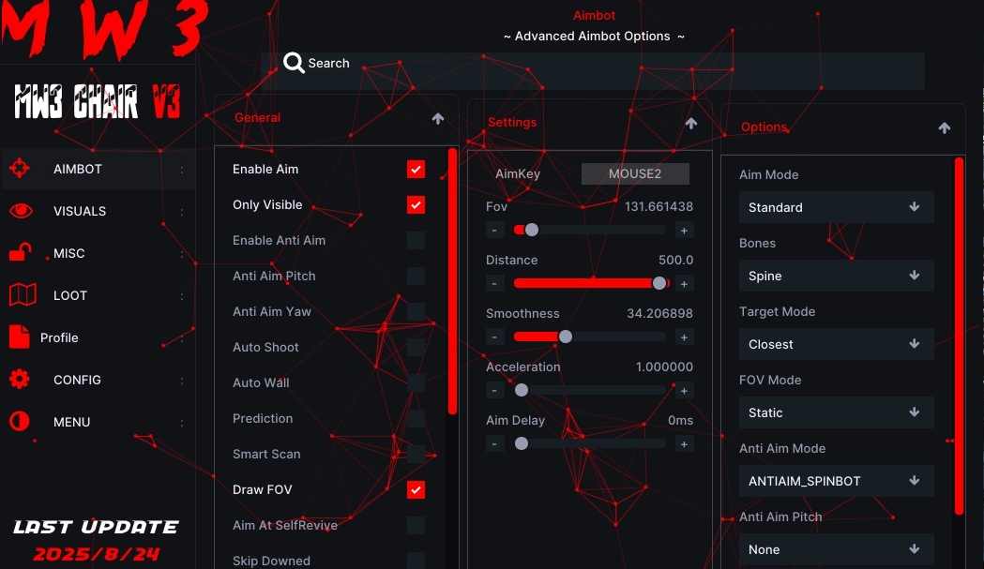Disable the Draw FOV checkbox

pyautogui.click(x=416, y=489)
